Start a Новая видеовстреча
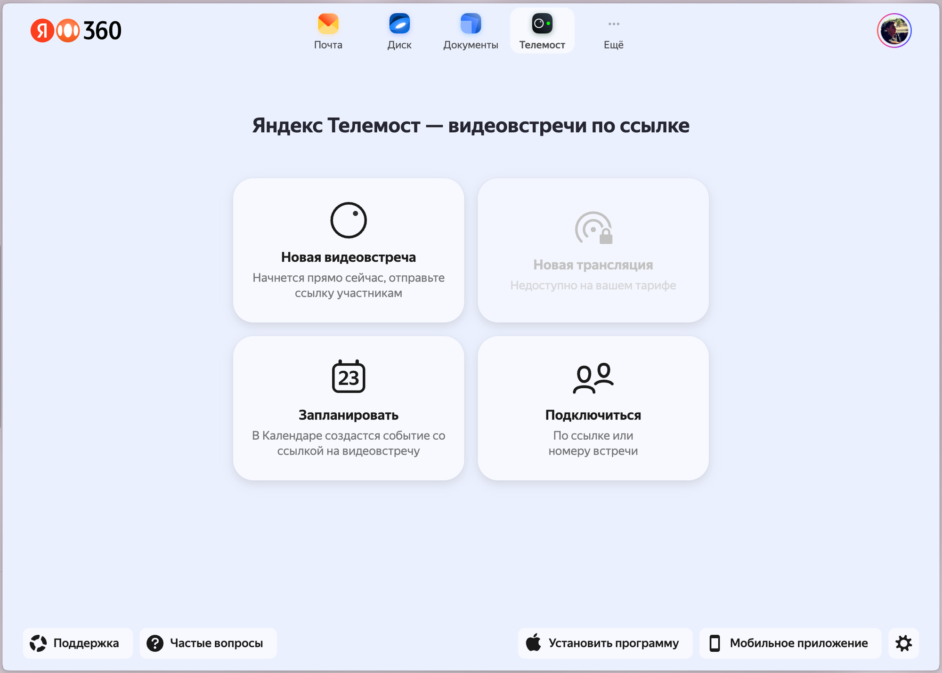 349,250
